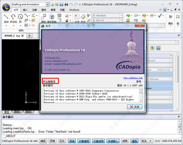Switch to the Model (模型) layout tab

pyautogui.click(x=7, y=112)
